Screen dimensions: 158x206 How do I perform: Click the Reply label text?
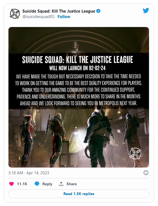47,184
